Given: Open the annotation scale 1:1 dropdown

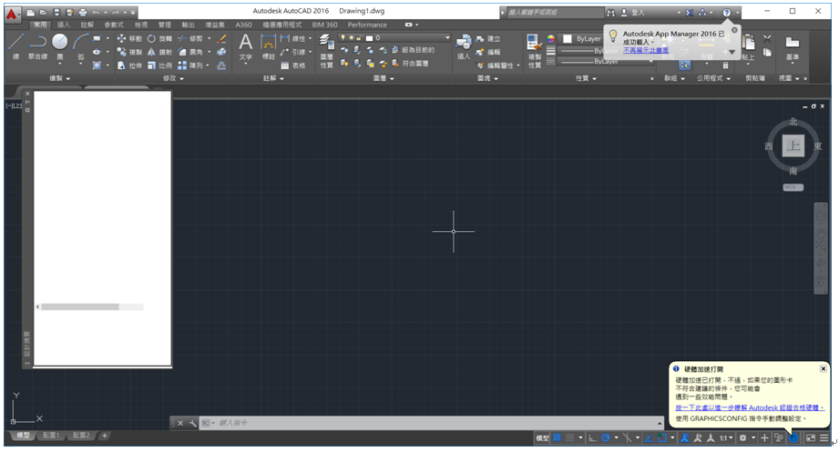Looking at the screenshot, I should click(x=726, y=438).
